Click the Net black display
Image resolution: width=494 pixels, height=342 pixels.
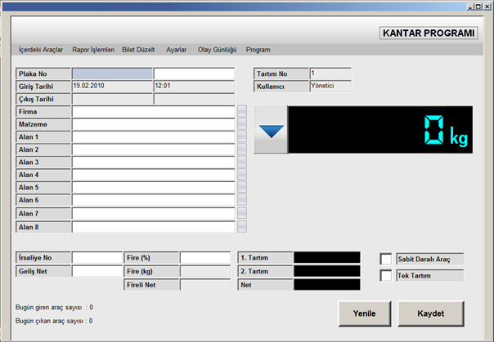pyautogui.click(x=327, y=285)
